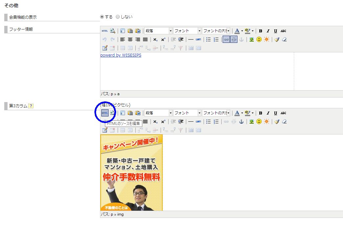Toggle bold in 第3カラム editor
343x229 pixels.
pos(261,113)
